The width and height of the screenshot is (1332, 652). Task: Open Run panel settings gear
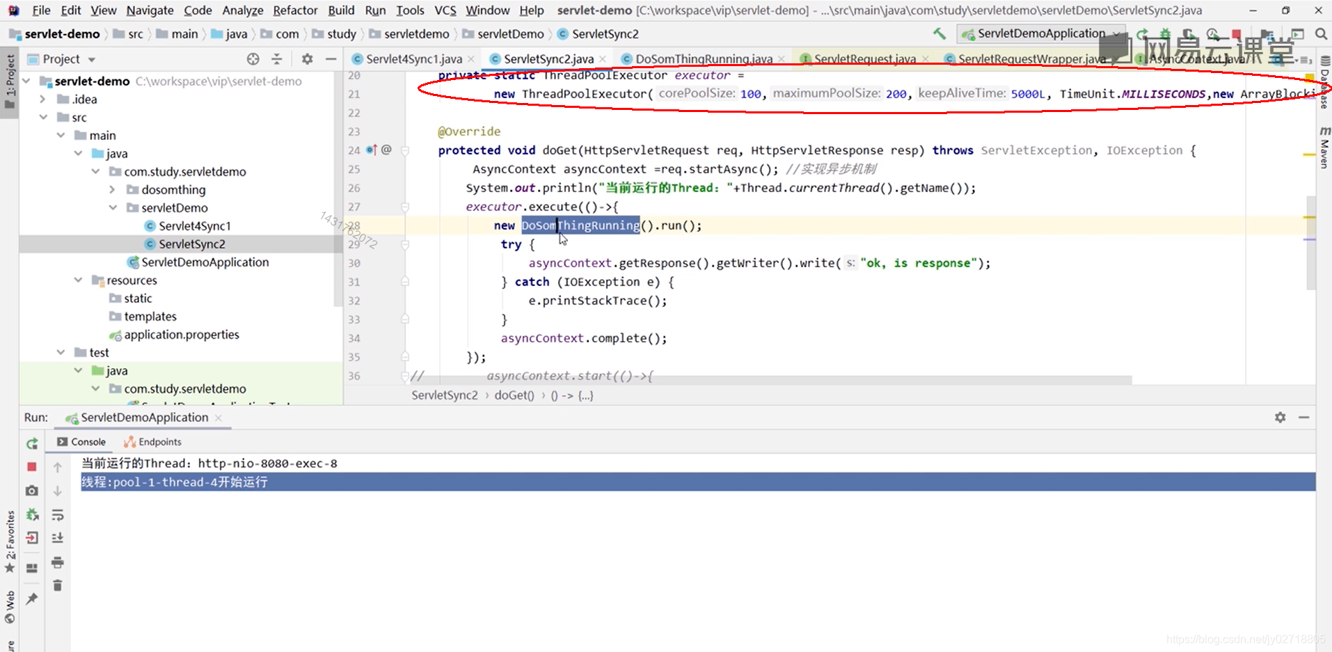click(x=1280, y=417)
